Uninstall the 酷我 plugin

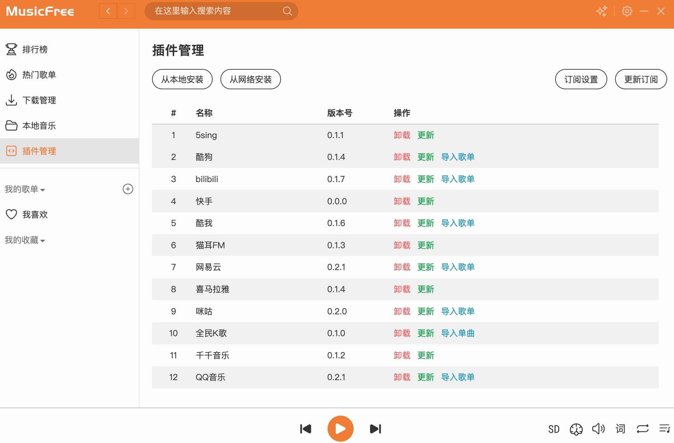(402, 223)
